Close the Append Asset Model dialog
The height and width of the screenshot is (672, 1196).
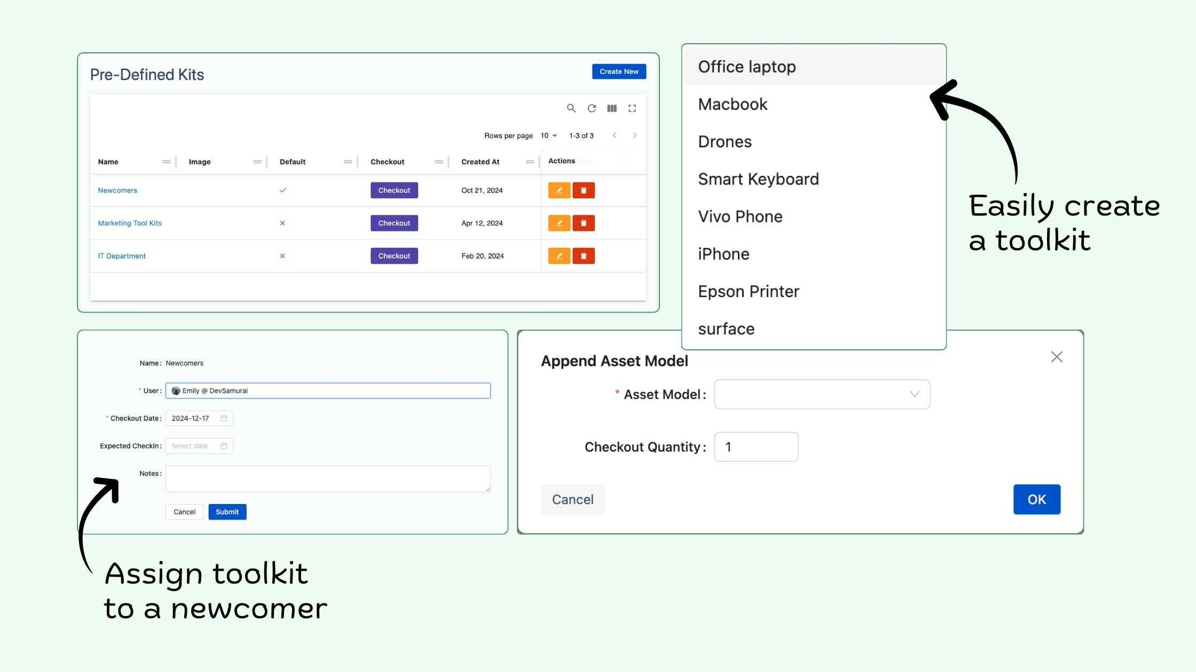click(1056, 357)
